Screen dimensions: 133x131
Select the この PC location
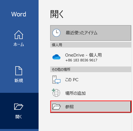pyautogui.click(x=90, y=80)
